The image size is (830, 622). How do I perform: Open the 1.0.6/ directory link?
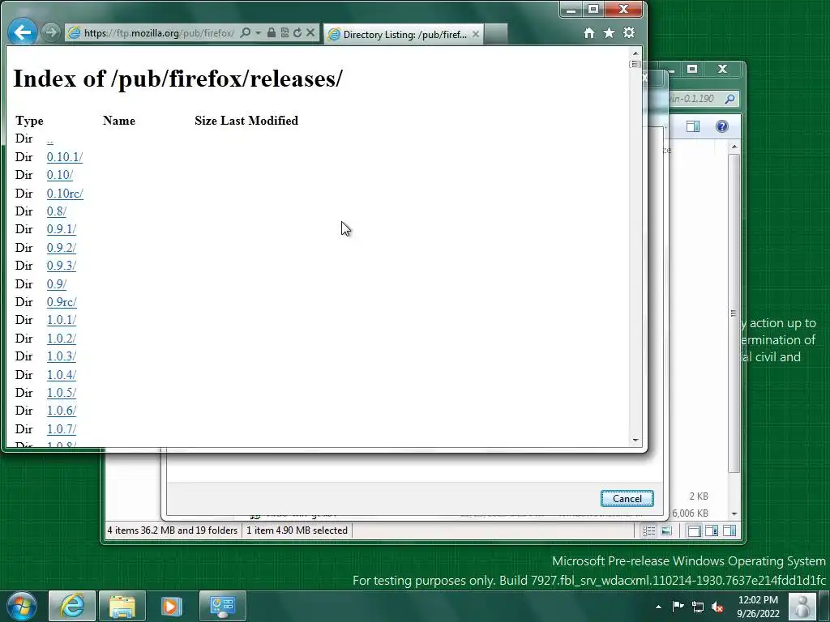pos(62,411)
